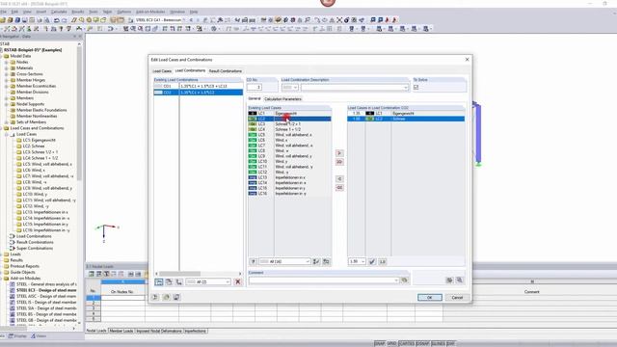Open the Calculate menu
The image size is (617, 347).
click(59, 12)
